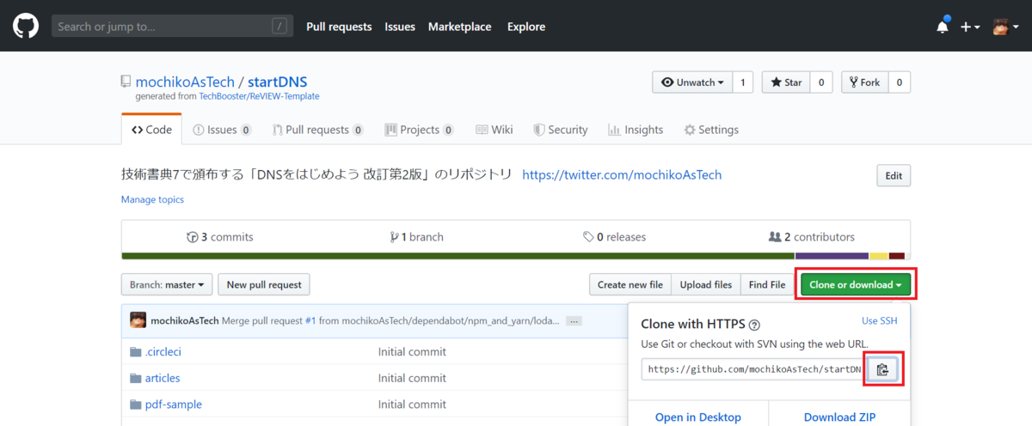Image resolution: width=1032 pixels, height=426 pixels.
Task: Switch to the Security tab
Action: tap(560, 130)
